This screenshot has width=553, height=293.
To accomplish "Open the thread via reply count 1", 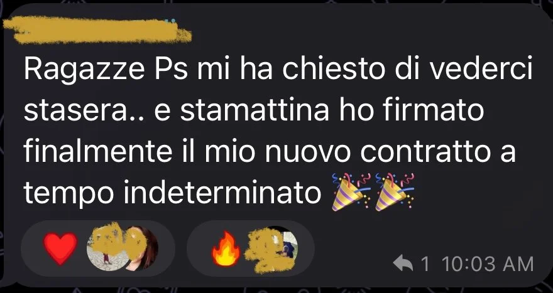I will point(425,264).
